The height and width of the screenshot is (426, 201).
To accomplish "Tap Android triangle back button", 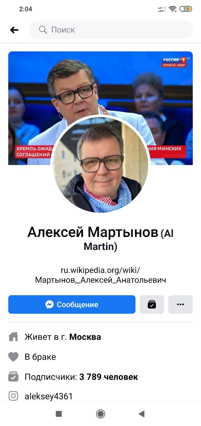I will point(142,414).
